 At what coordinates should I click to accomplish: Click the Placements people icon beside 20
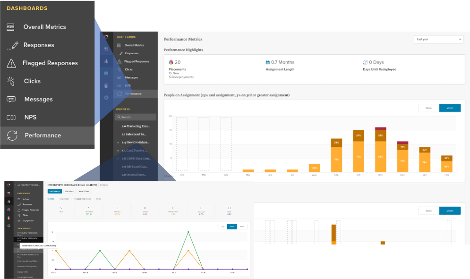pos(171,62)
